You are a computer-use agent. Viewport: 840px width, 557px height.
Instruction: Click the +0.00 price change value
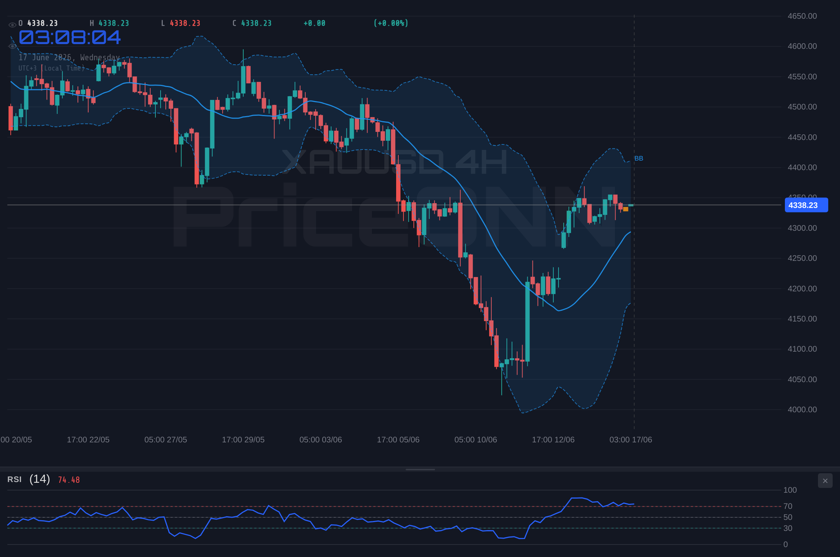(x=314, y=23)
